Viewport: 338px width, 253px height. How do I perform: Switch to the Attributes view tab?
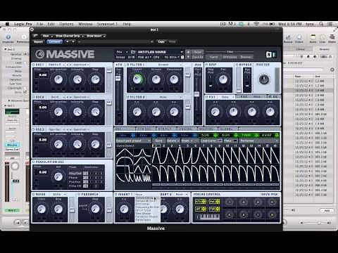click(230, 57)
